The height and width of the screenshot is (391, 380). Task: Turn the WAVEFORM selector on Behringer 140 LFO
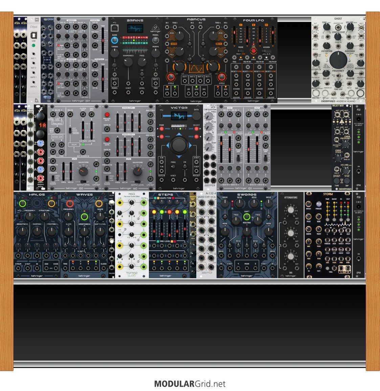click(x=137, y=171)
